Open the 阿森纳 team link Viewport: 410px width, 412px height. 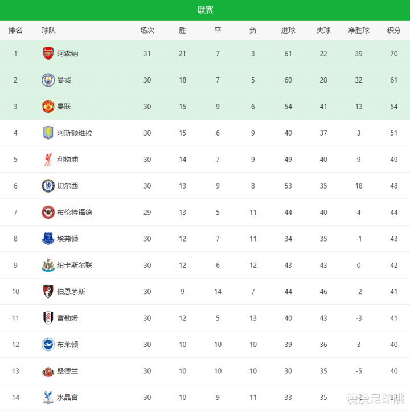(x=68, y=54)
